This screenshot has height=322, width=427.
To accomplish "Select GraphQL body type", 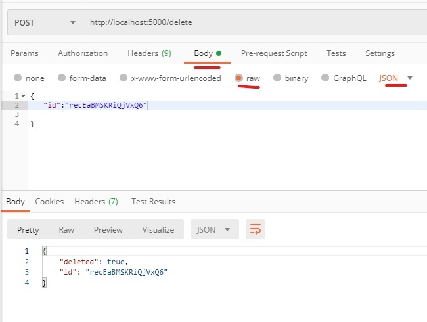I will 325,78.
